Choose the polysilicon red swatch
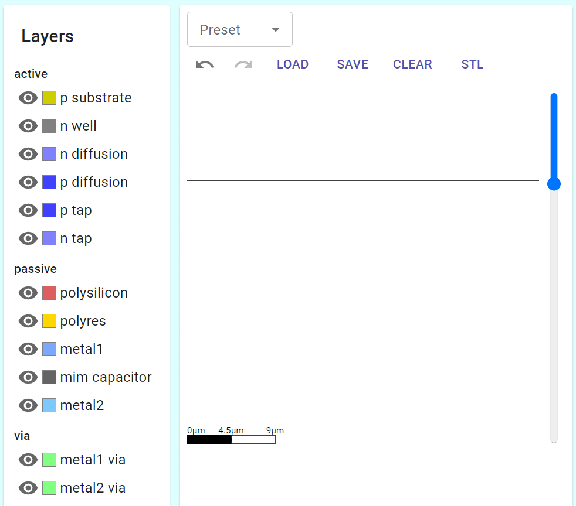The width and height of the screenshot is (576, 506). point(49,293)
